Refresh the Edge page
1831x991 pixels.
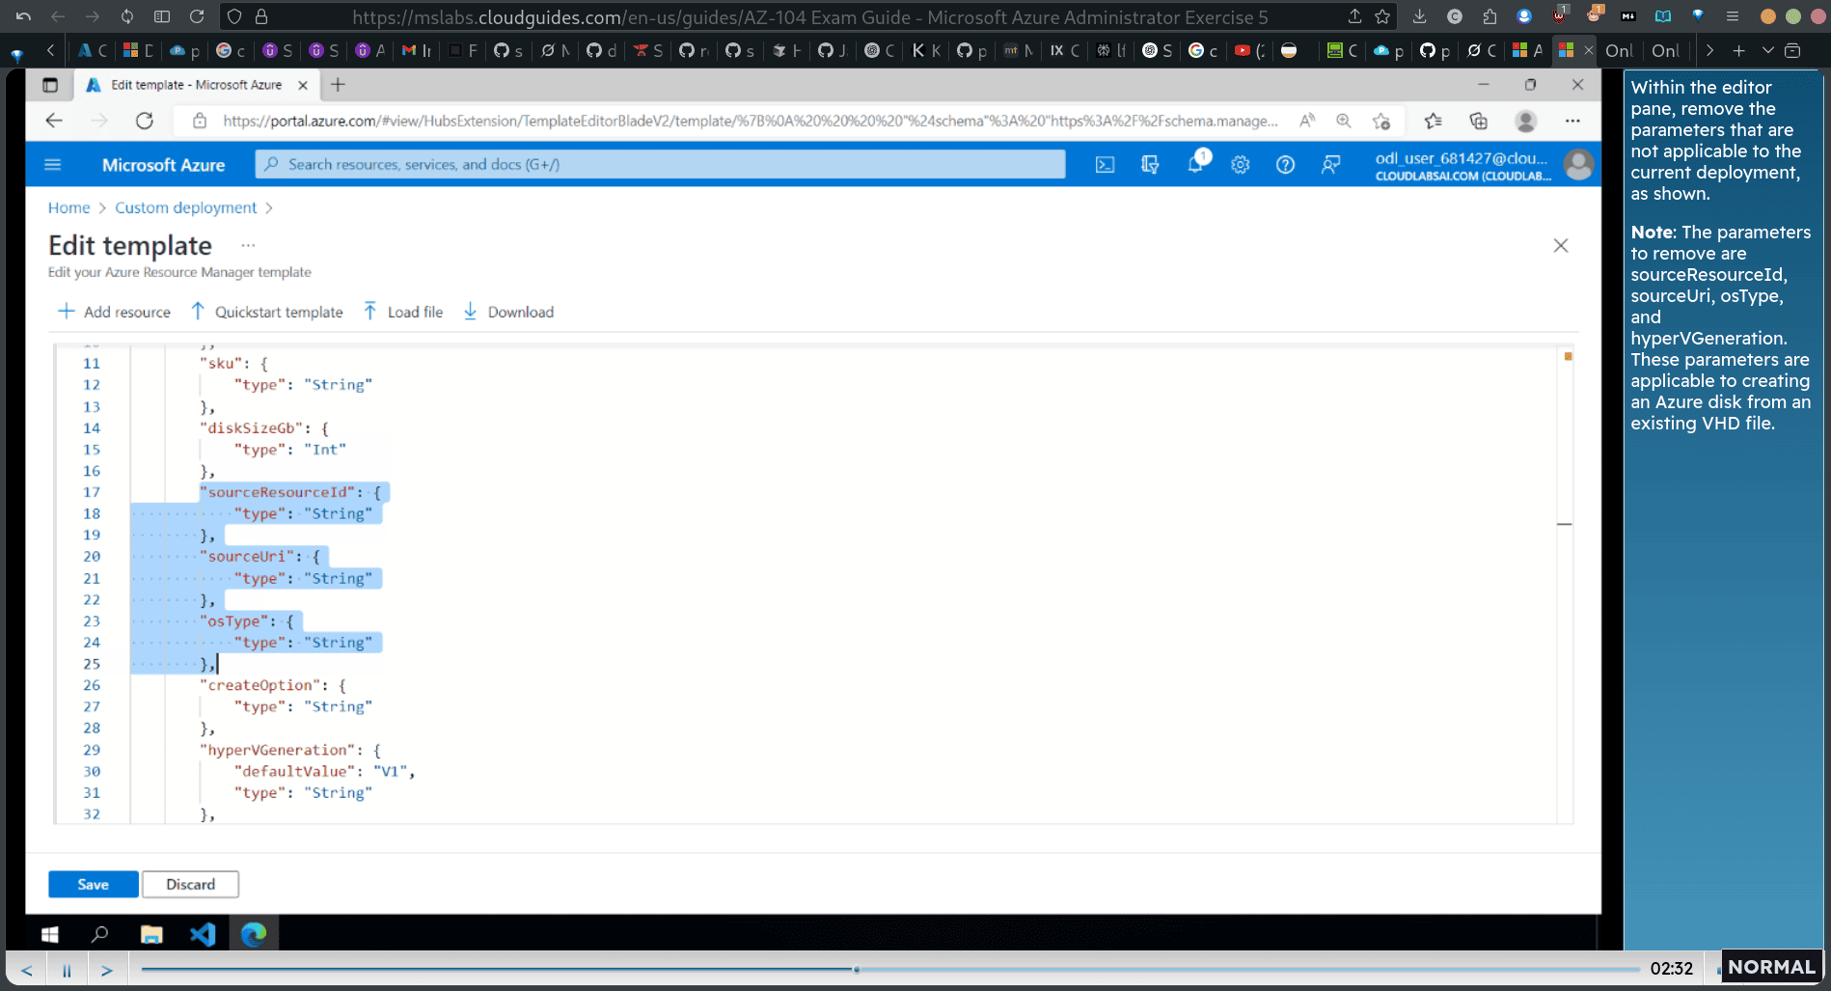[145, 121]
